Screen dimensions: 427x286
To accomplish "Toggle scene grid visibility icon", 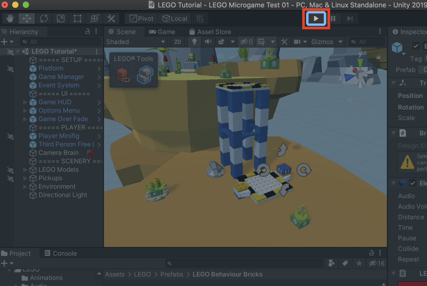I will 261,42.
